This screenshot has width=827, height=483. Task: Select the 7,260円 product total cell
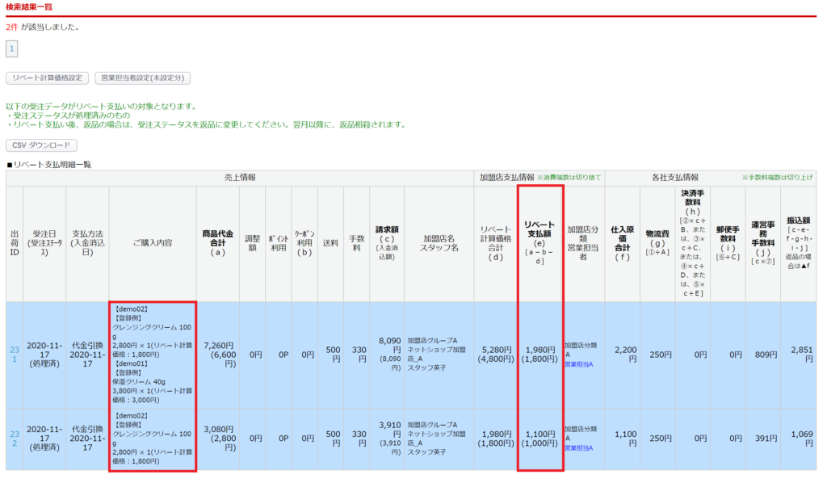(x=218, y=355)
